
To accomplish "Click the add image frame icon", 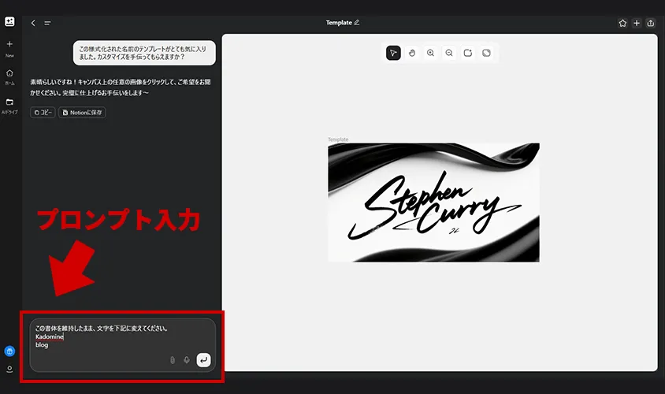I will click(468, 53).
